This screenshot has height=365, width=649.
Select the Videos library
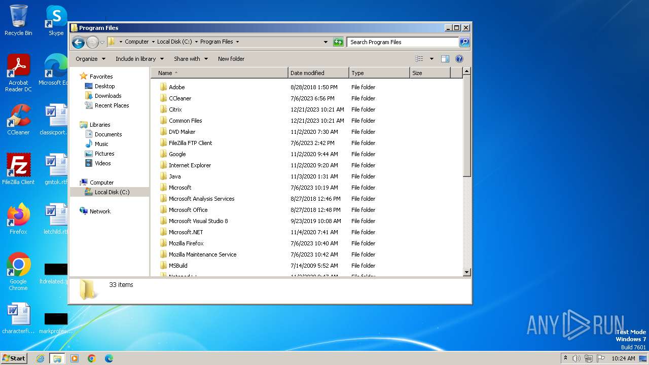click(102, 163)
